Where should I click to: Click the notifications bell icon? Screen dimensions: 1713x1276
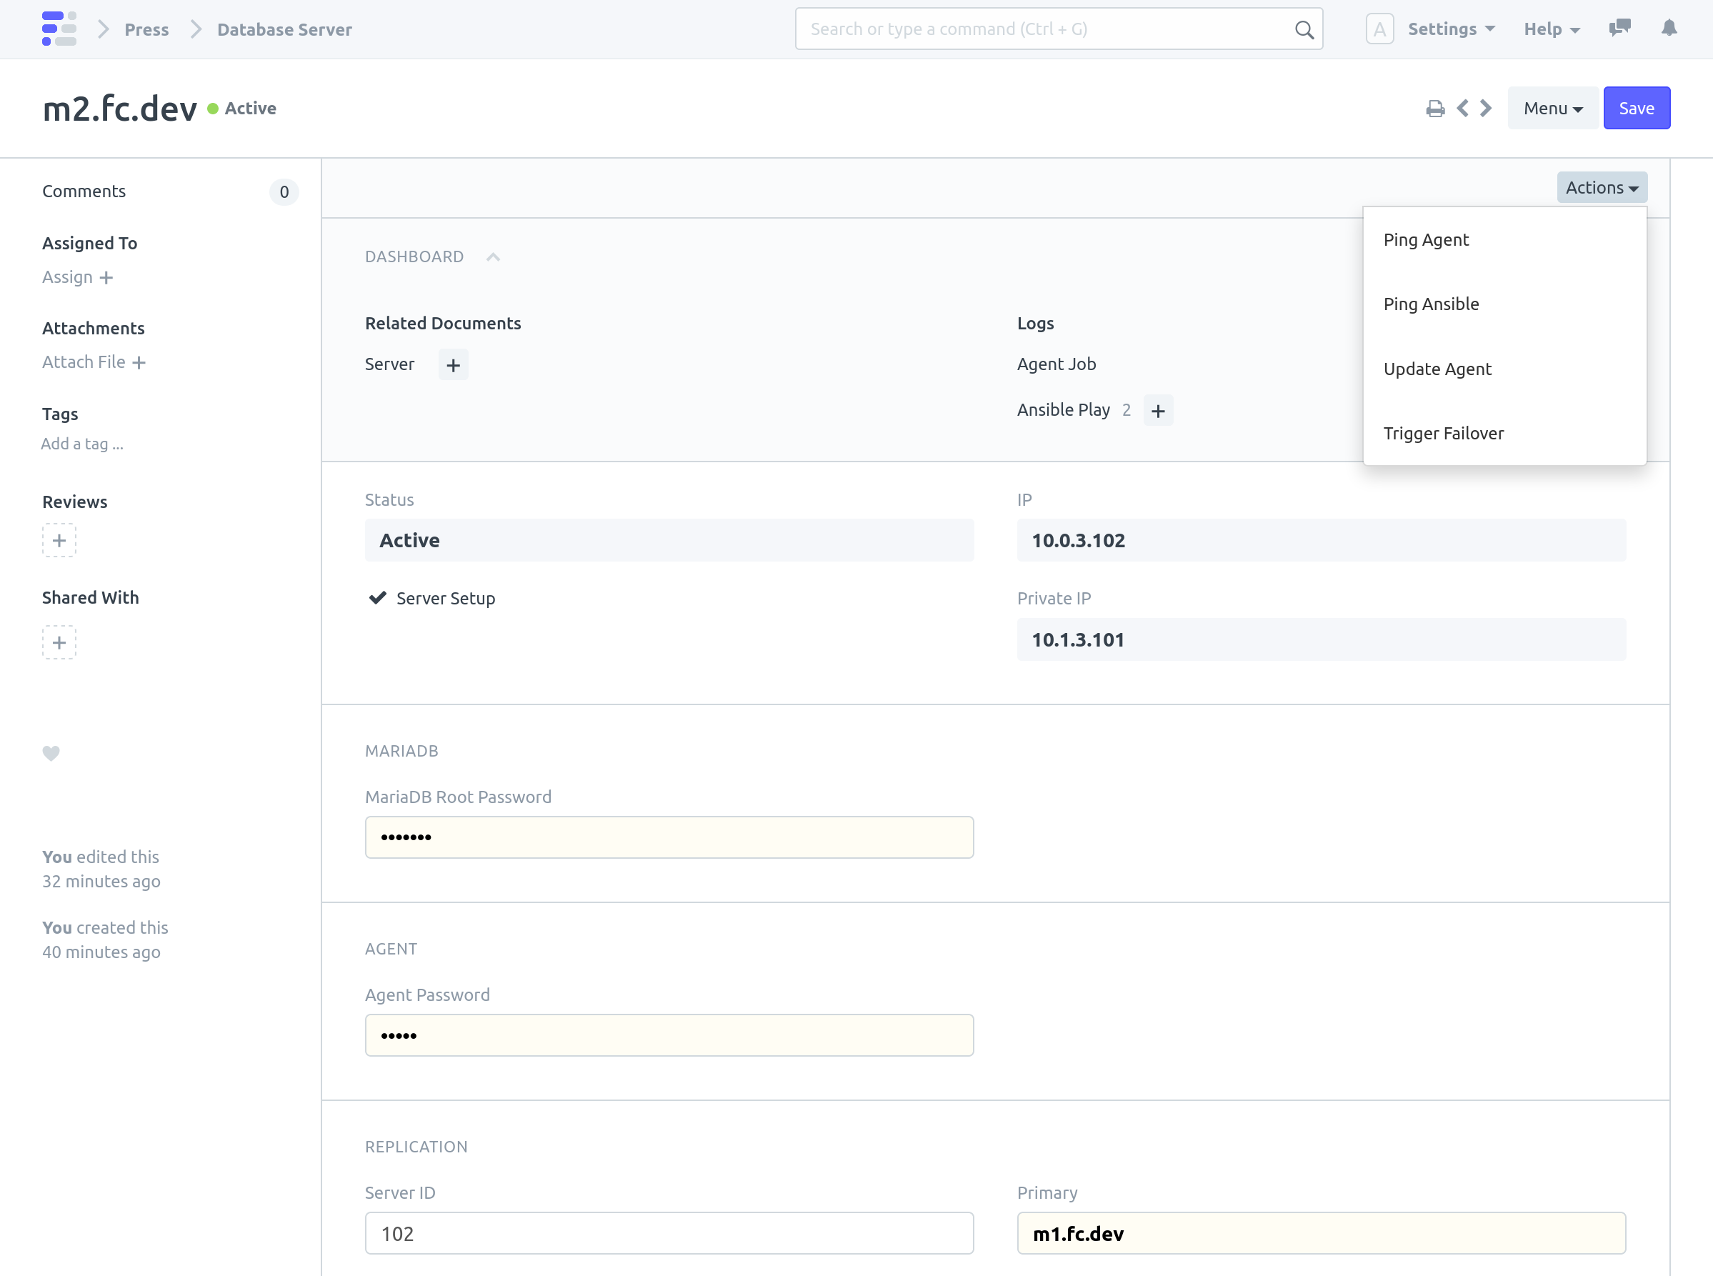click(1669, 28)
